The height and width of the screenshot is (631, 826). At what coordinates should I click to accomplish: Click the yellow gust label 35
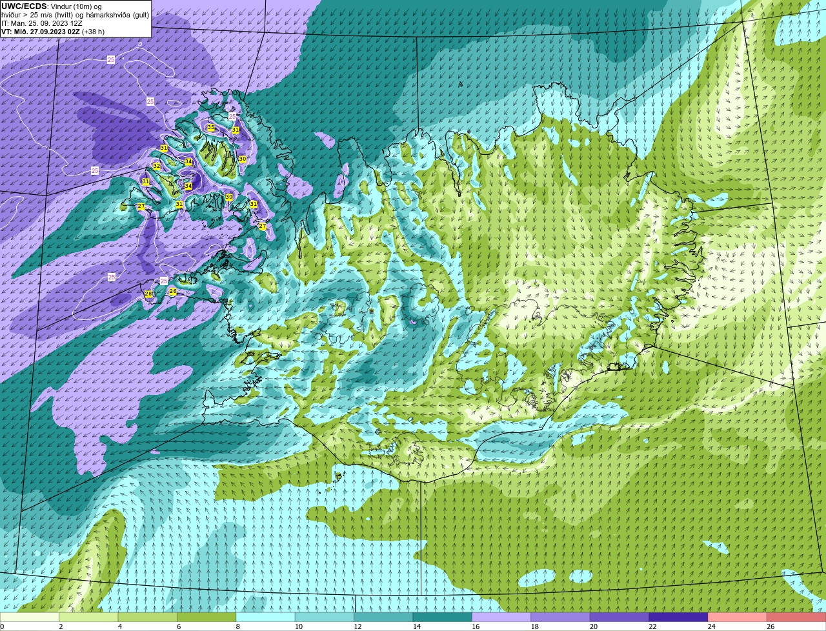[x=211, y=128]
